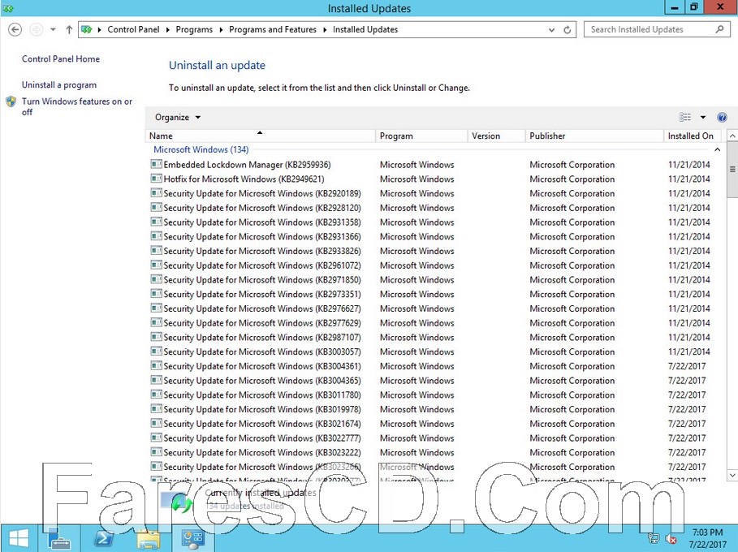Open the More view options arrow
738x552 pixels.
tap(703, 117)
